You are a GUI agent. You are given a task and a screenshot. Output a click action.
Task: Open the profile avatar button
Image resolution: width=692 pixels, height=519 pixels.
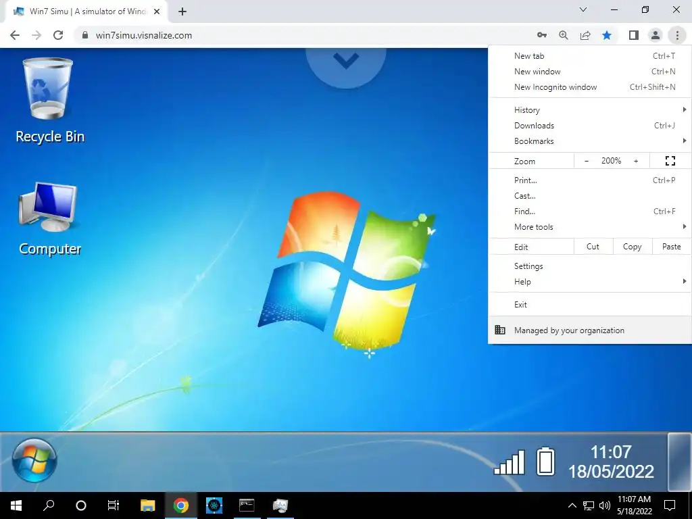click(x=656, y=35)
